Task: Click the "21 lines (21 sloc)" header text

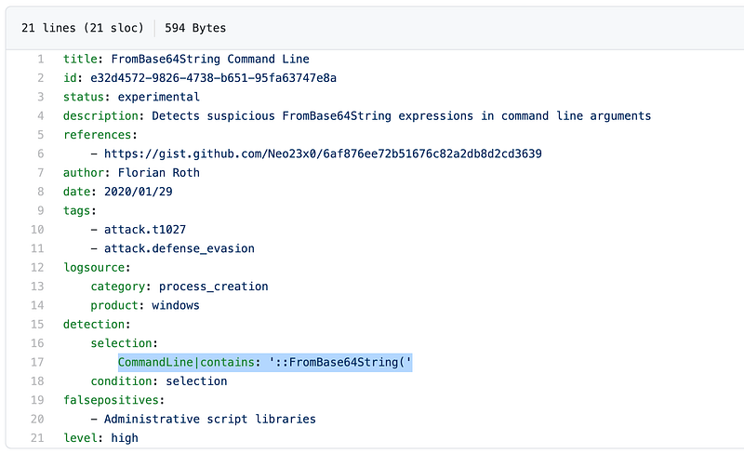Action: point(79,28)
